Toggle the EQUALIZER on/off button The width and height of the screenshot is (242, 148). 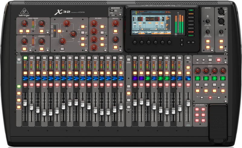tap(62, 49)
